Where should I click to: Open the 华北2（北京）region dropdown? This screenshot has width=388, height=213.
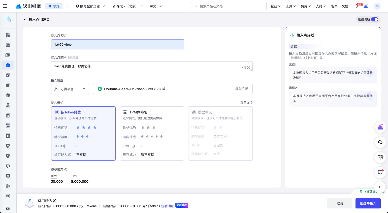point(128,6)
